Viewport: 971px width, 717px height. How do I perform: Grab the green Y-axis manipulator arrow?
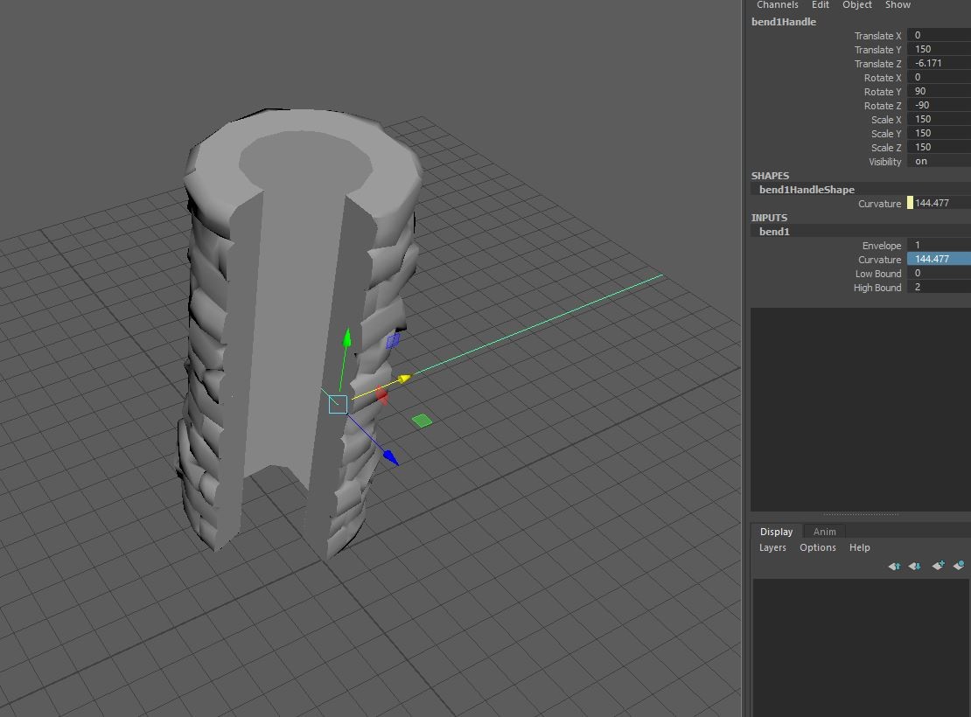346,338
